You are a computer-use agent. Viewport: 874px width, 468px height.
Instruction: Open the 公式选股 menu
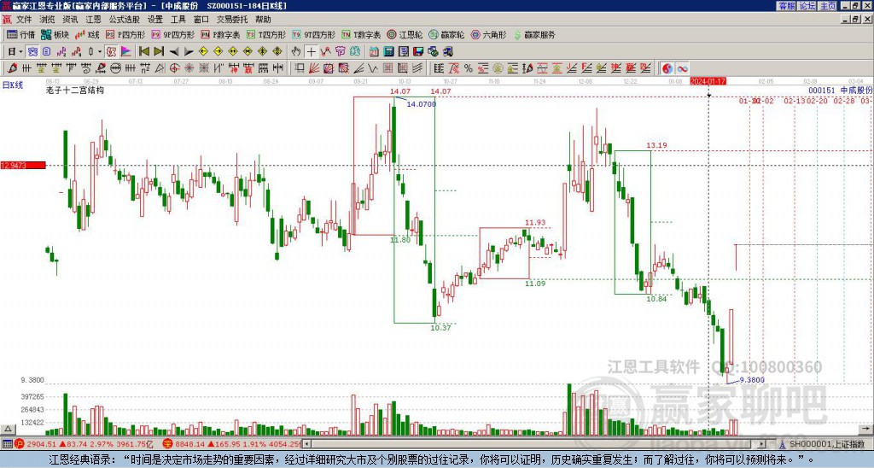[x=125, y=20]
